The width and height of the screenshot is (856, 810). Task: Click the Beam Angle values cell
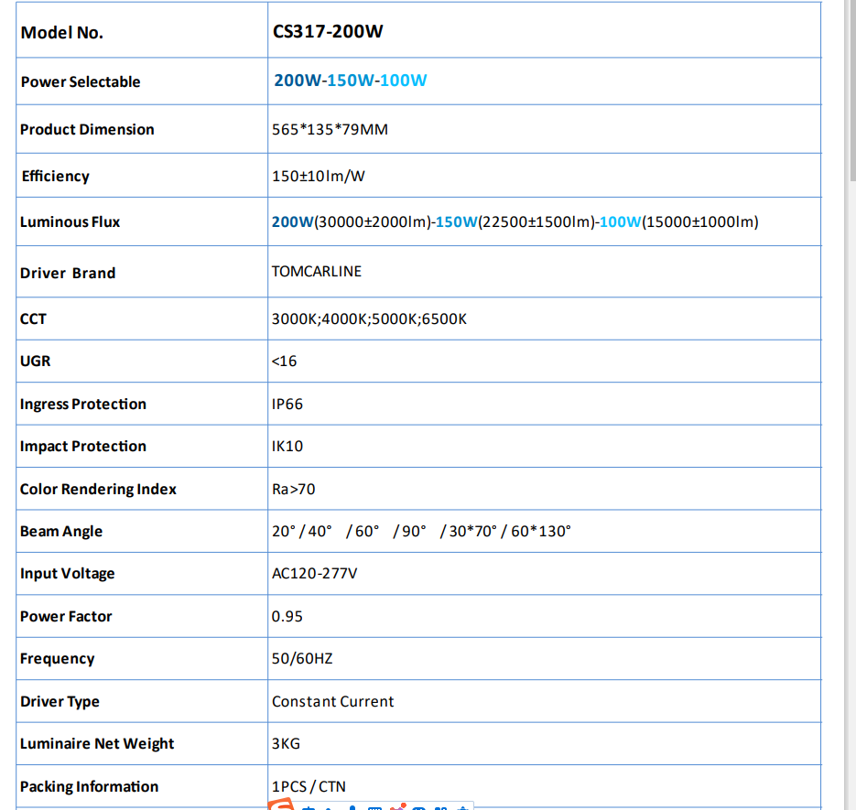pyautogui.click(x=420, y=531)
